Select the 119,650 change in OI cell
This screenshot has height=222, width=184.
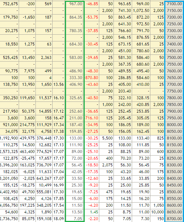(27, 98)
